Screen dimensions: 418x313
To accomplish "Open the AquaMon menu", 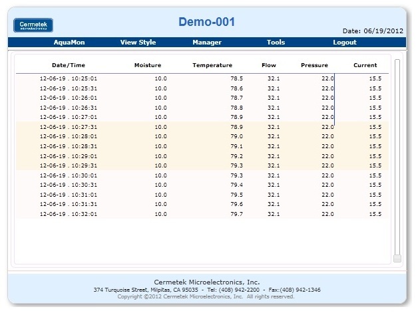I will pyautogui.click(x=69, y=43).
